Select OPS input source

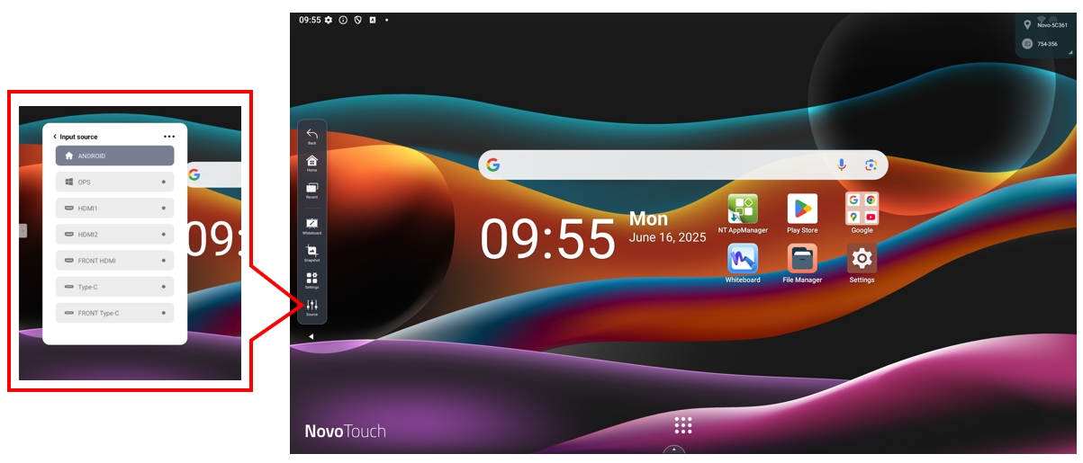click(x=114, y=182)
